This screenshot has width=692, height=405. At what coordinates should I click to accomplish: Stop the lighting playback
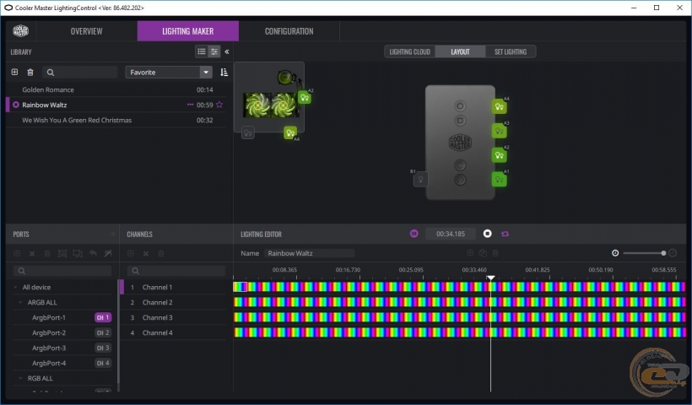(x=487, y=234)
